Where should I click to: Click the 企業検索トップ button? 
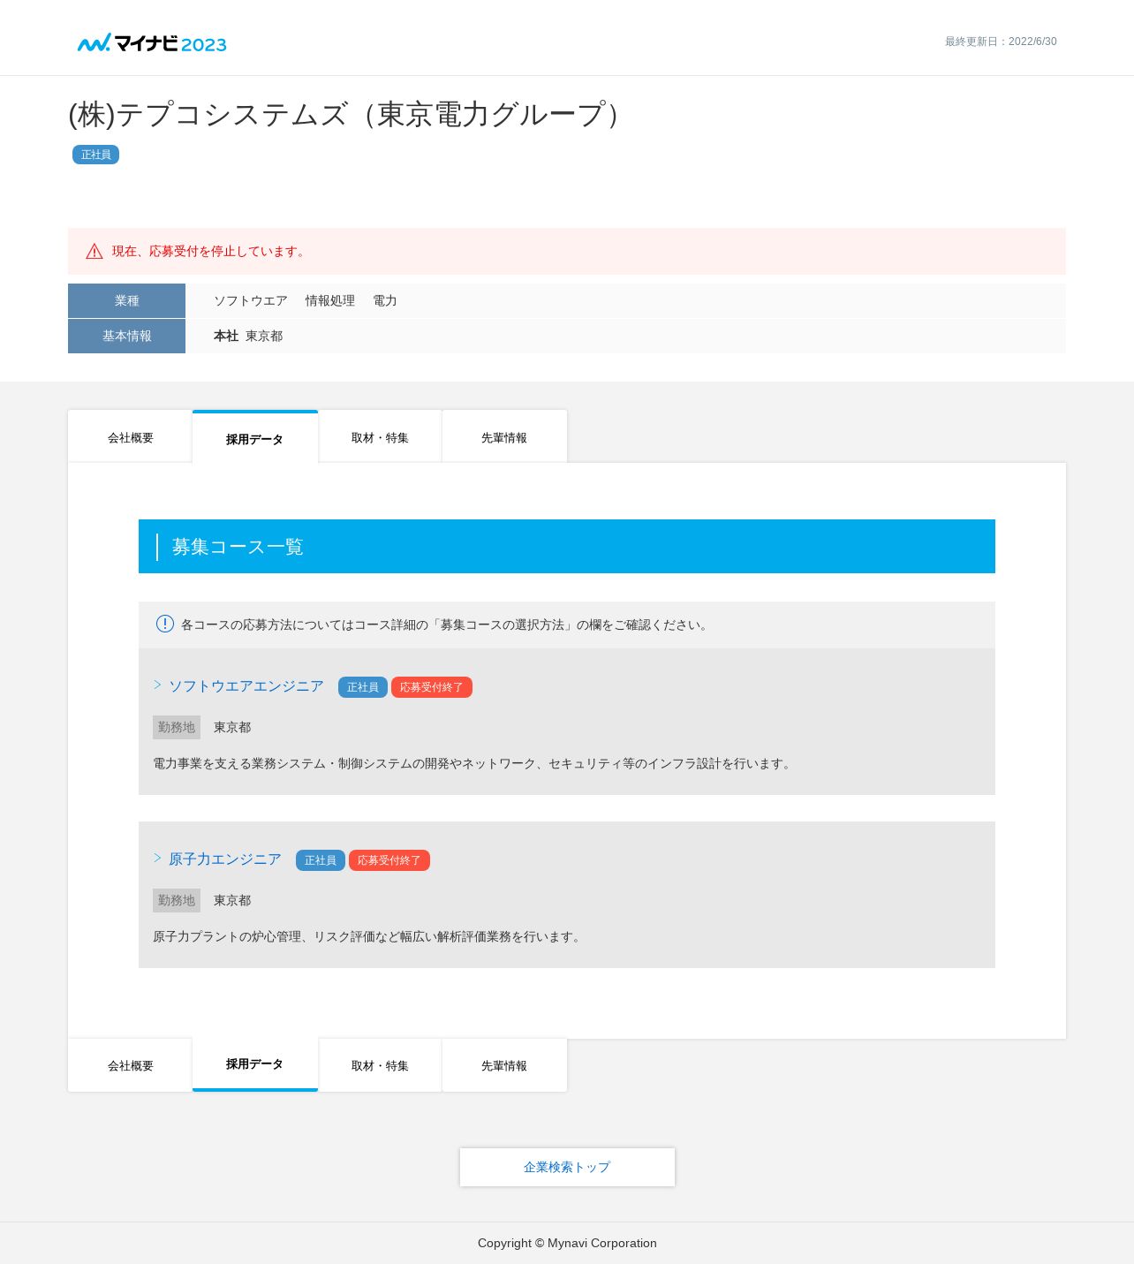[567, 1167]
